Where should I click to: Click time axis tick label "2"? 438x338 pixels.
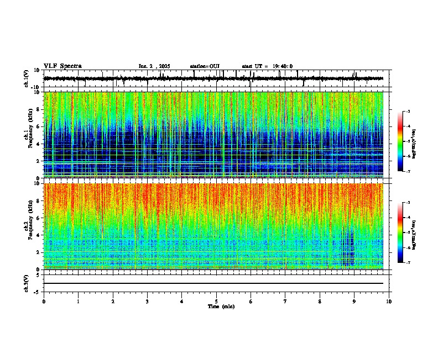[113, 302]
